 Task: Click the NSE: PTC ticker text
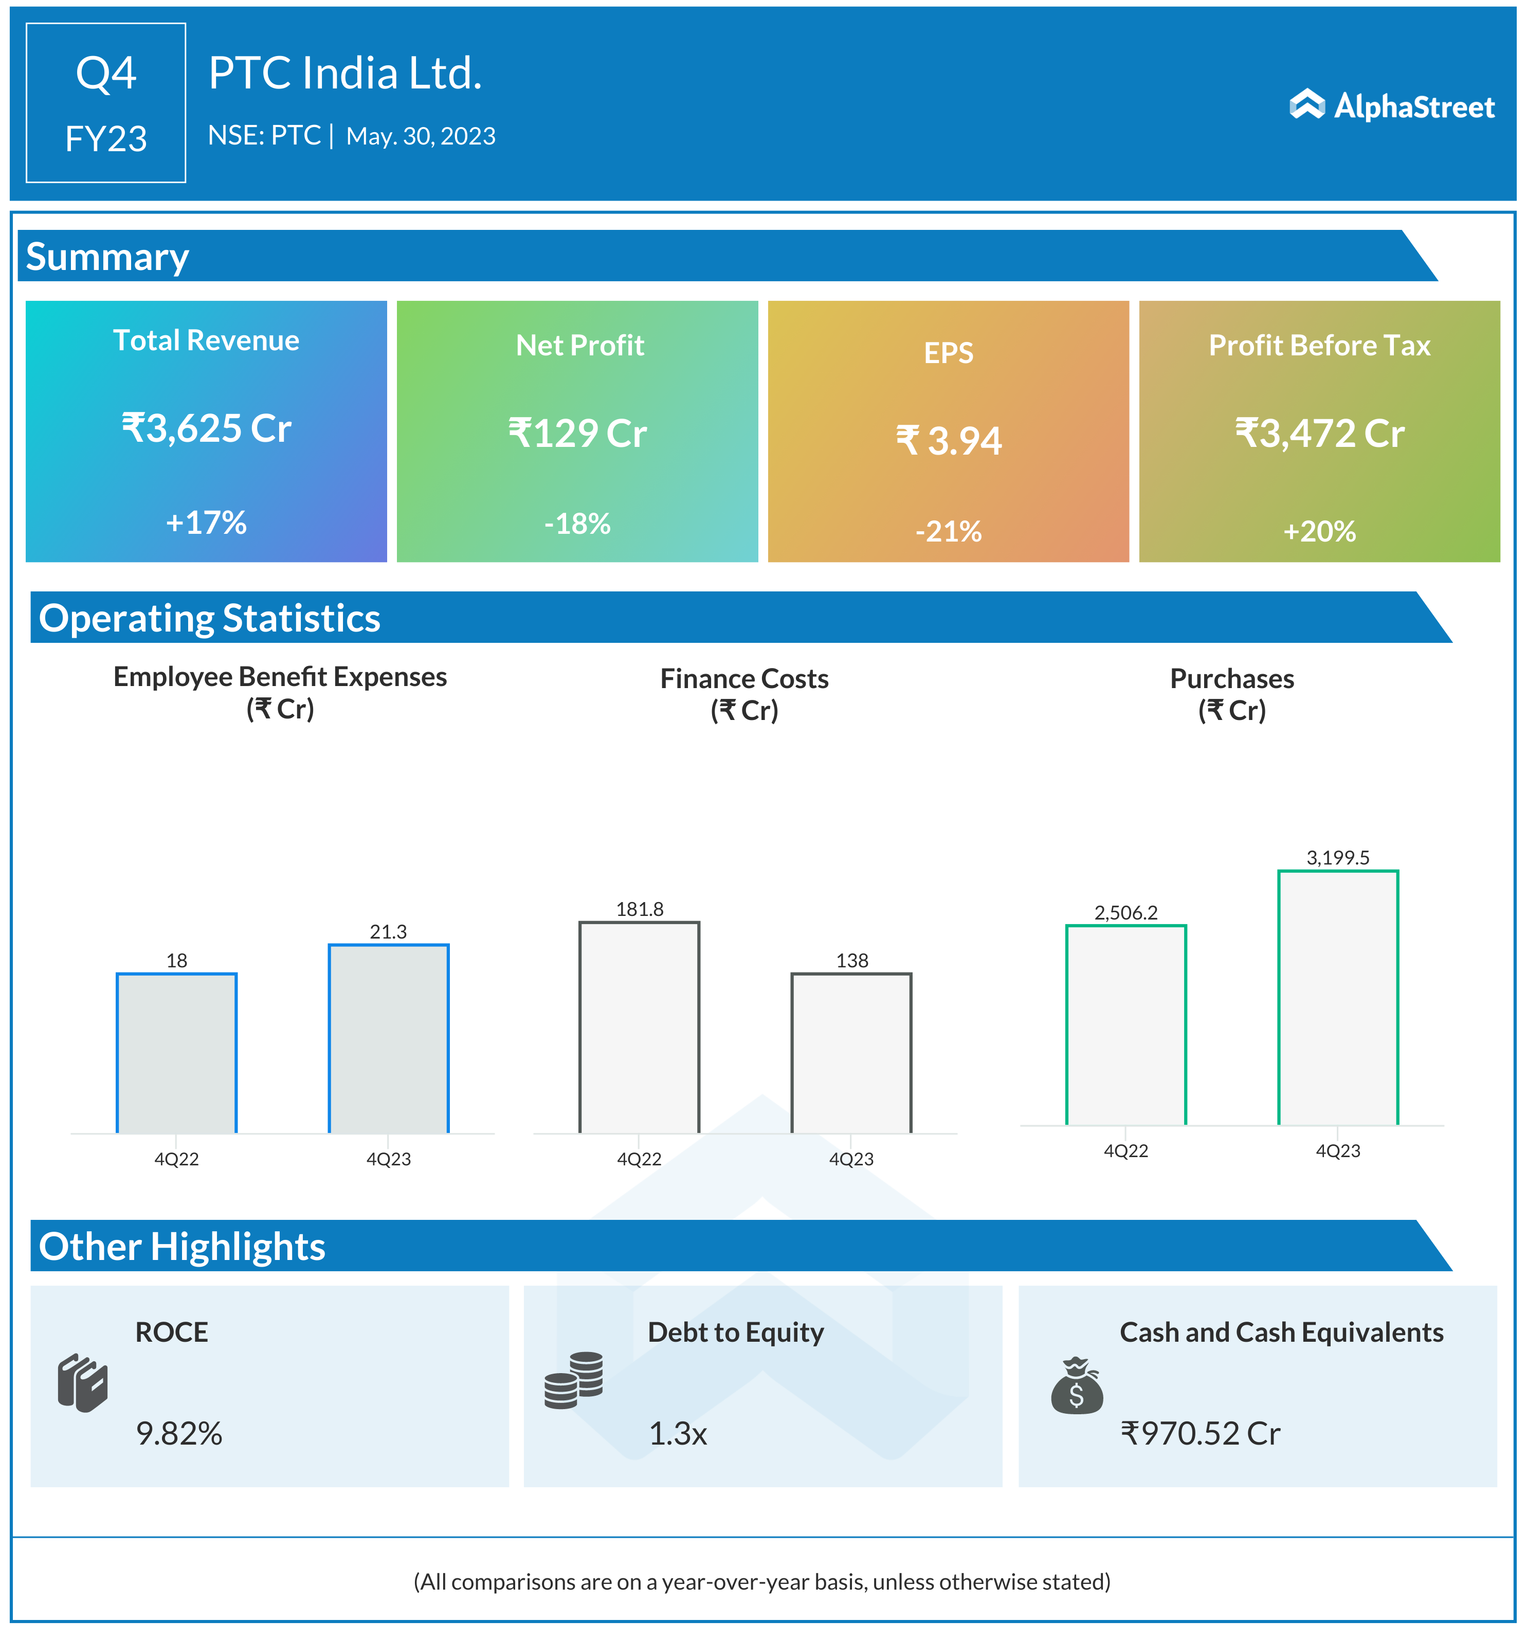pyautogui.click(x=264, y=135)
